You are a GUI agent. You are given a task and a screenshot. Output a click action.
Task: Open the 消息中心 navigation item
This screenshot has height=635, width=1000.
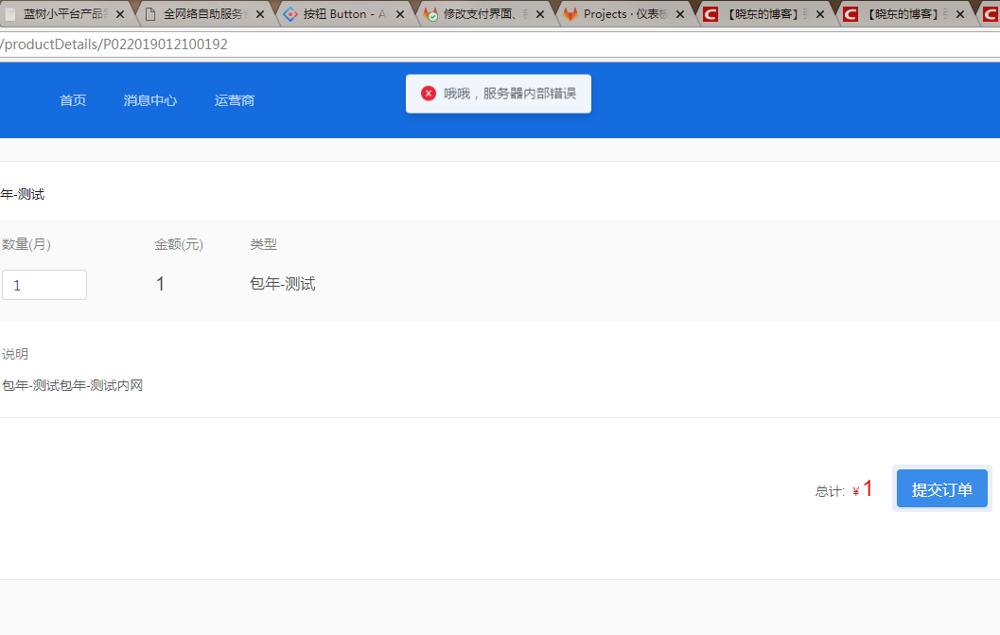[x=150, y=99]
